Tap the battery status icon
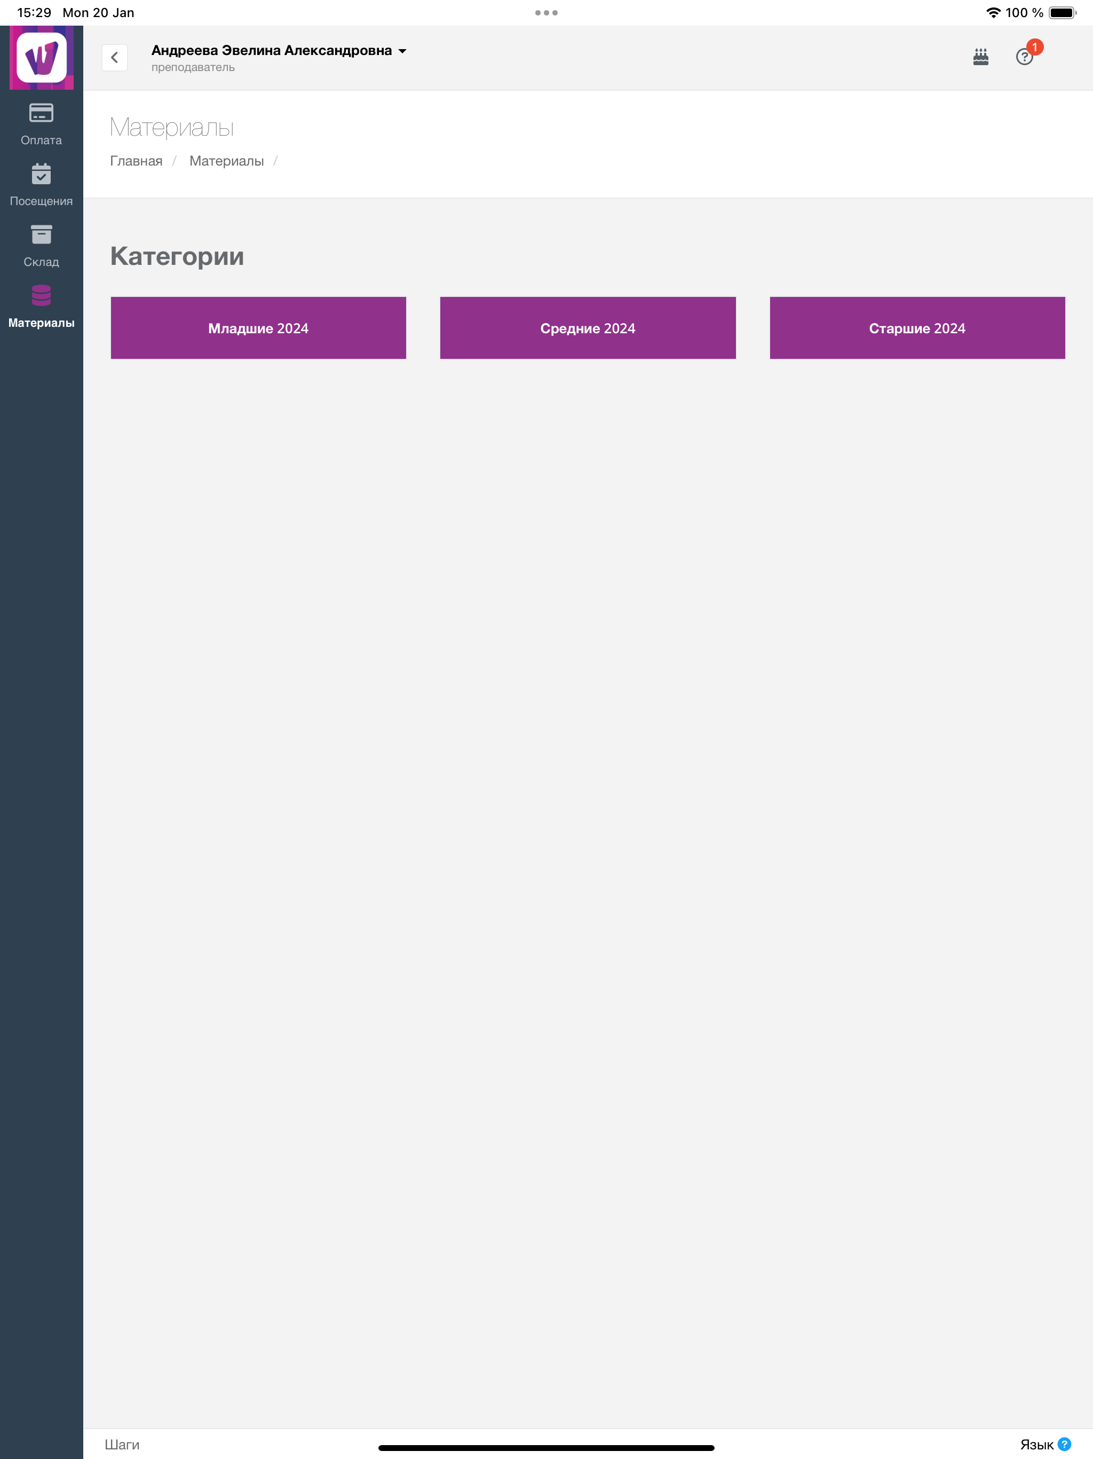The width and height of the screenshot is (1093, 1459). (1062, 12)
